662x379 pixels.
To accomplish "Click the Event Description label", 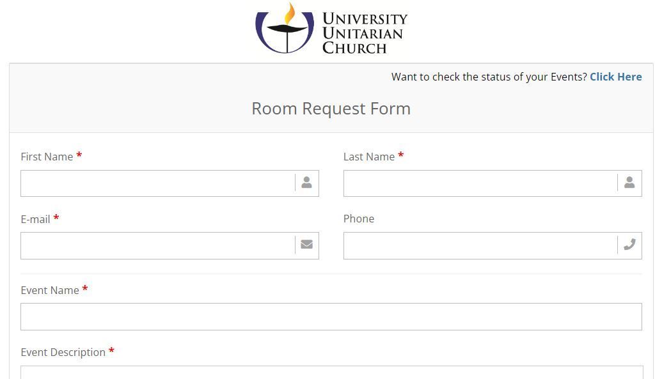I will pyautogui.click(x=63, y=352).
